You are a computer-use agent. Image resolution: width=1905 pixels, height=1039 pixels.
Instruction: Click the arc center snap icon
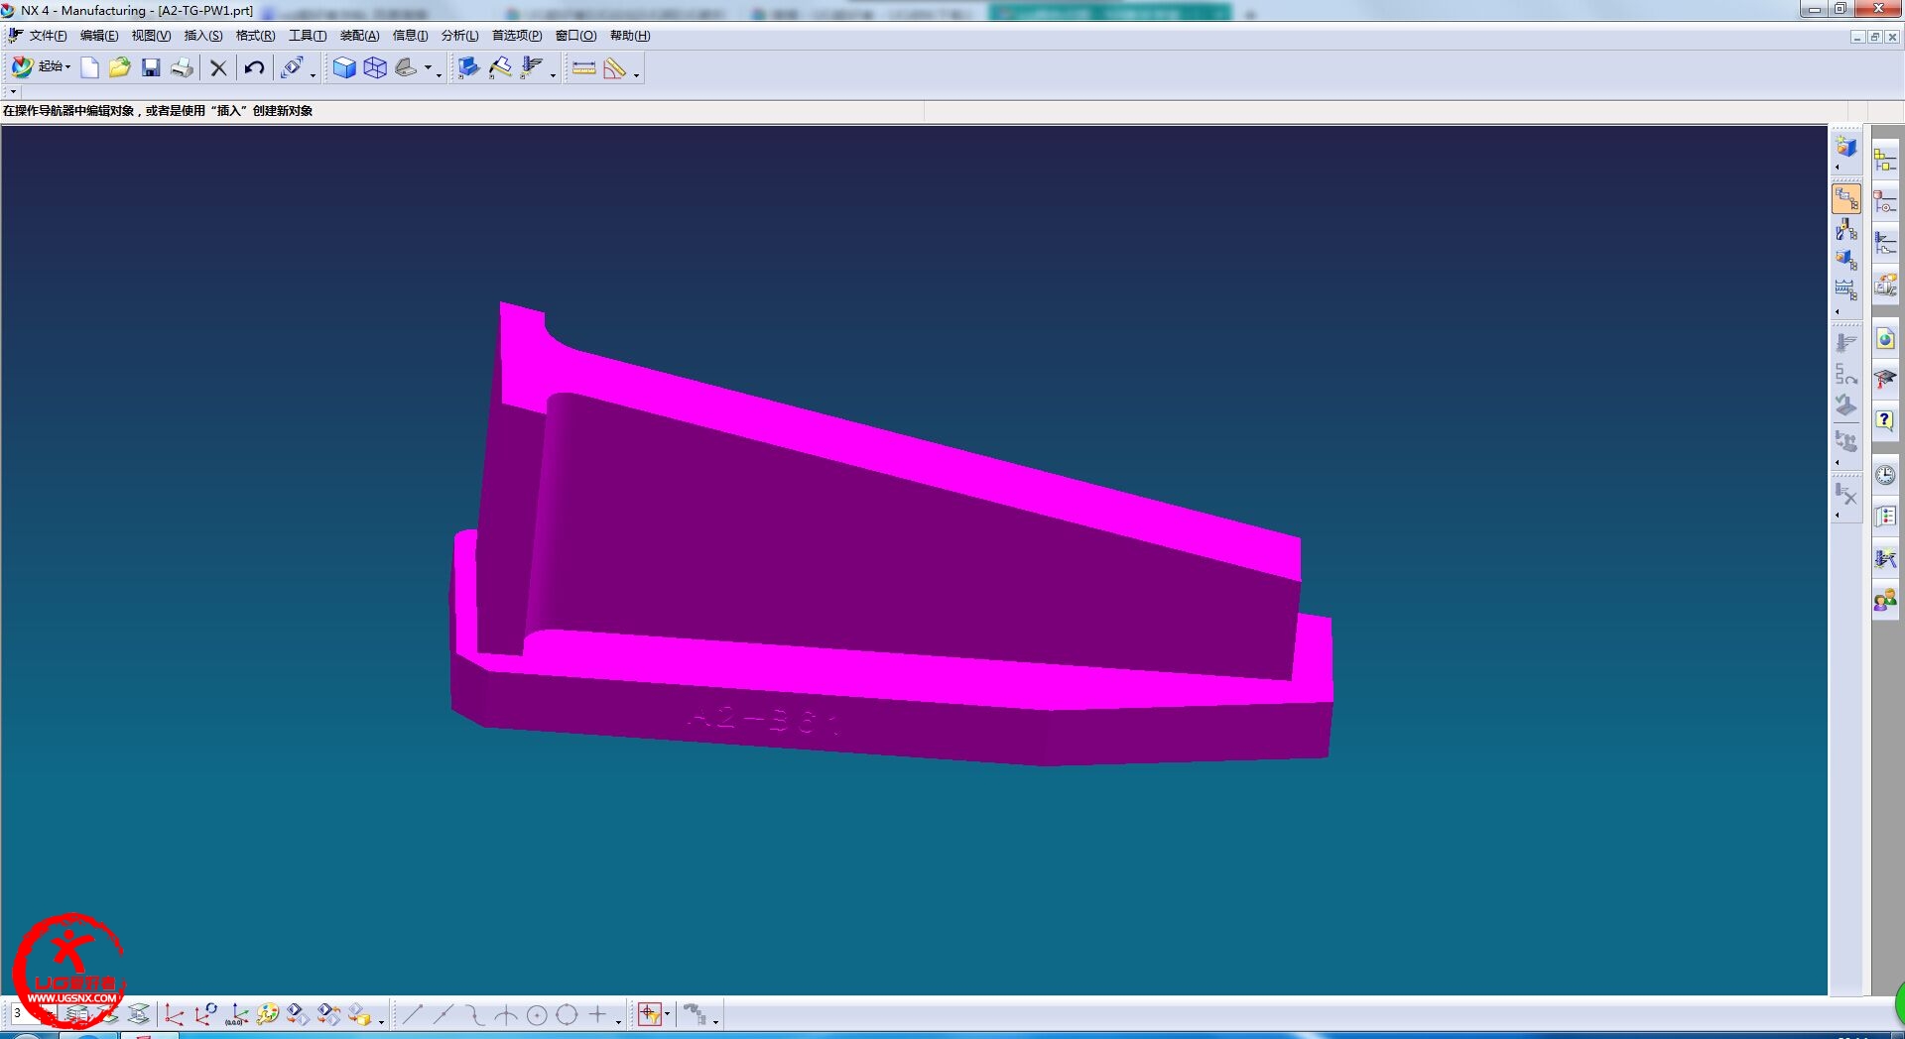click(537, 1015)
